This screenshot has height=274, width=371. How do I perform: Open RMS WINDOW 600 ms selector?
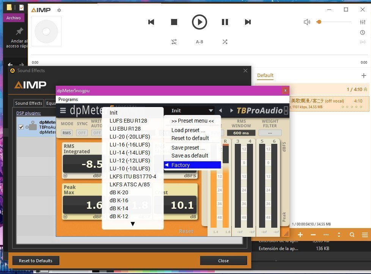click(x=241, y=133)
